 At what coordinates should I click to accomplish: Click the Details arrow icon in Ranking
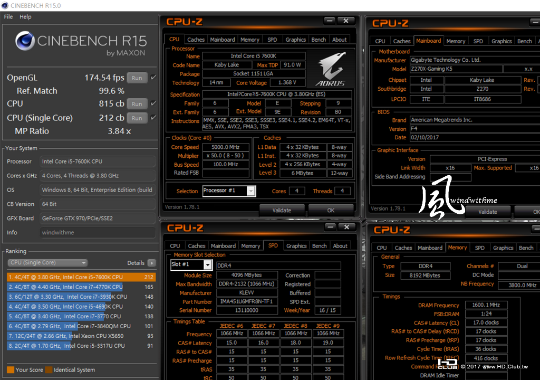pyautogui.click(x=151, y=263)
